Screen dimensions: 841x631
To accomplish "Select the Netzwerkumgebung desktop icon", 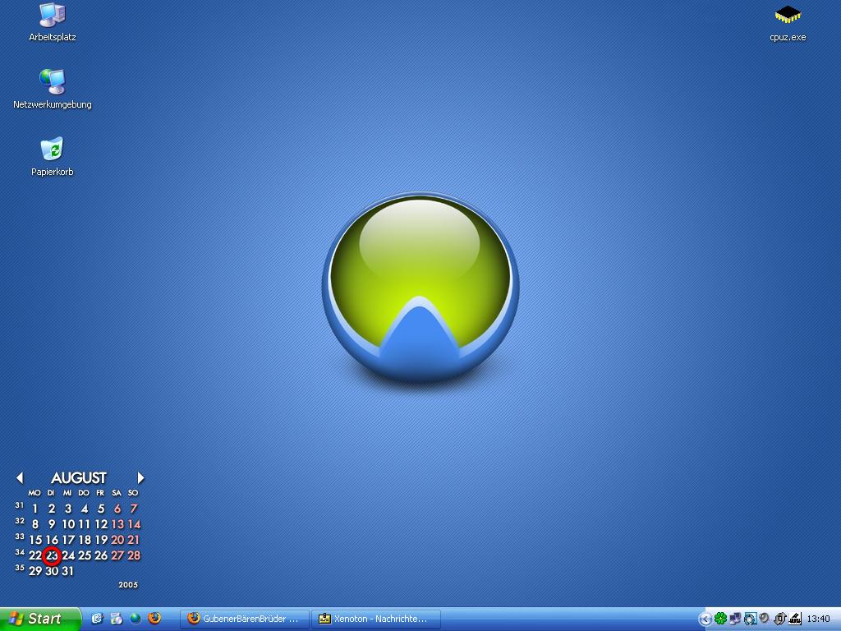I will pyautogui.click(x=52, y=89).
